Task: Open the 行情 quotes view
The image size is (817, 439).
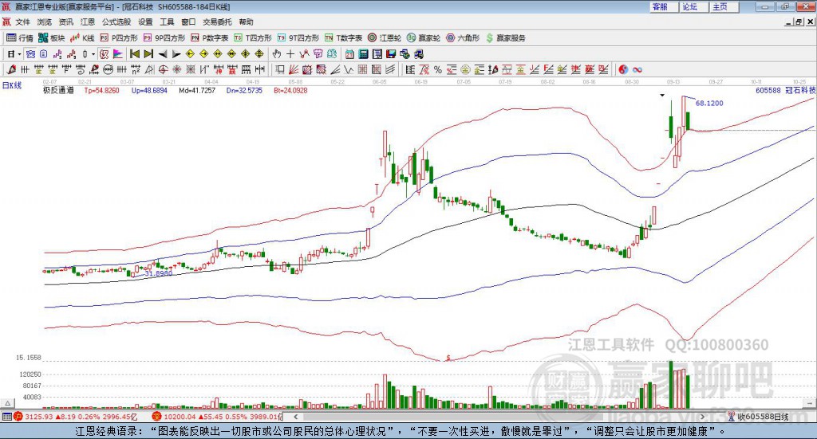Action: tap(19, 38)
